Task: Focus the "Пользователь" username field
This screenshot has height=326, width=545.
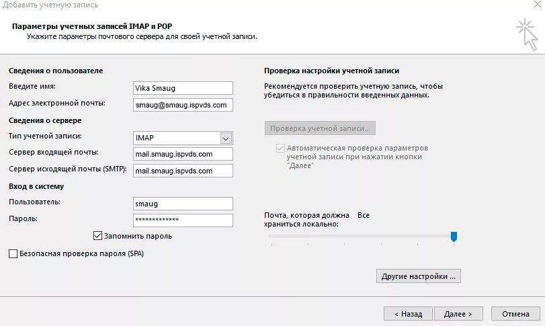Action: click(x=183, y=203)
